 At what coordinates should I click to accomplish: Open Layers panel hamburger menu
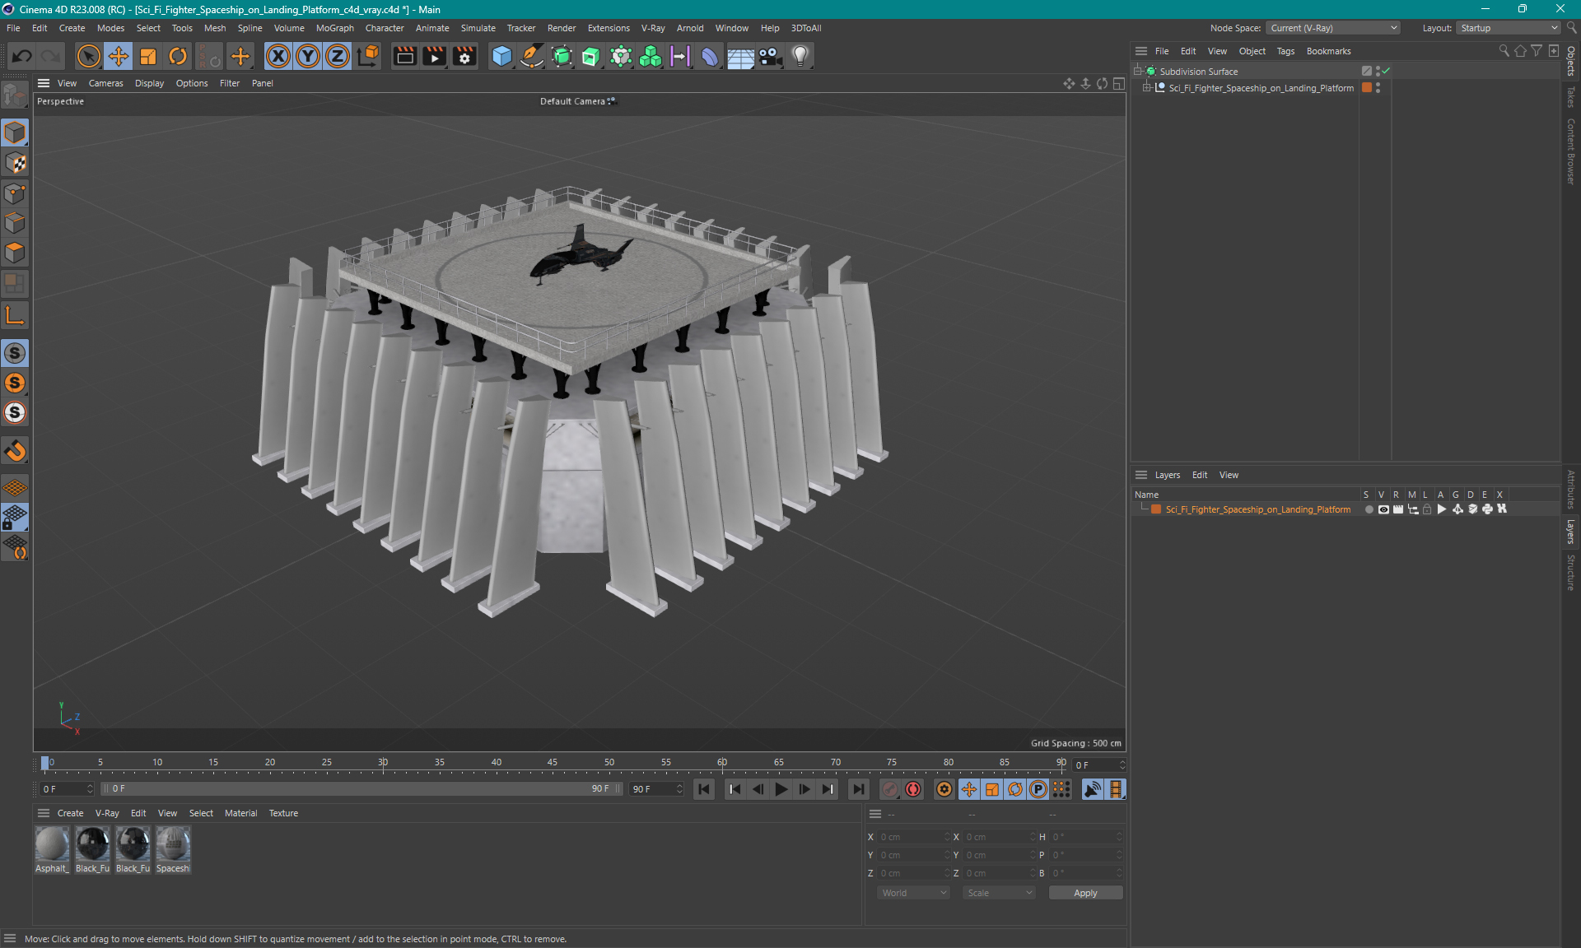pos(1141,475)
